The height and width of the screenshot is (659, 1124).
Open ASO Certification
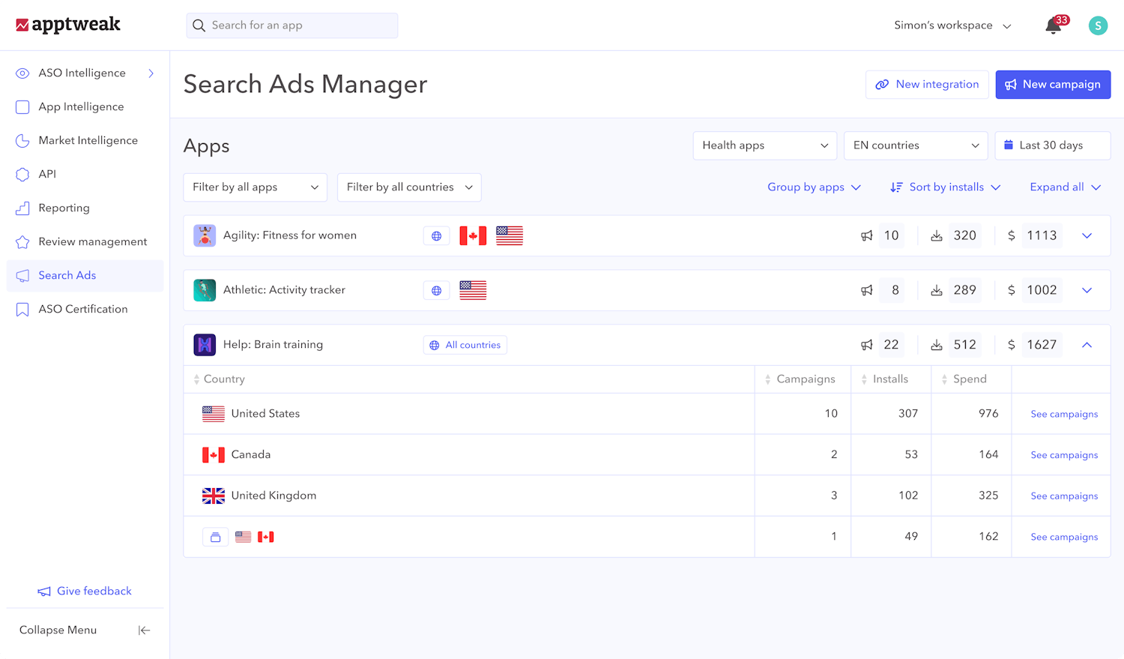point(83,309)
